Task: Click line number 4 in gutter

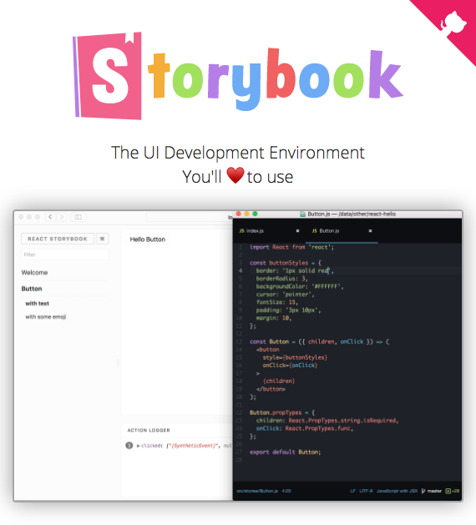Action: point(241,270)
